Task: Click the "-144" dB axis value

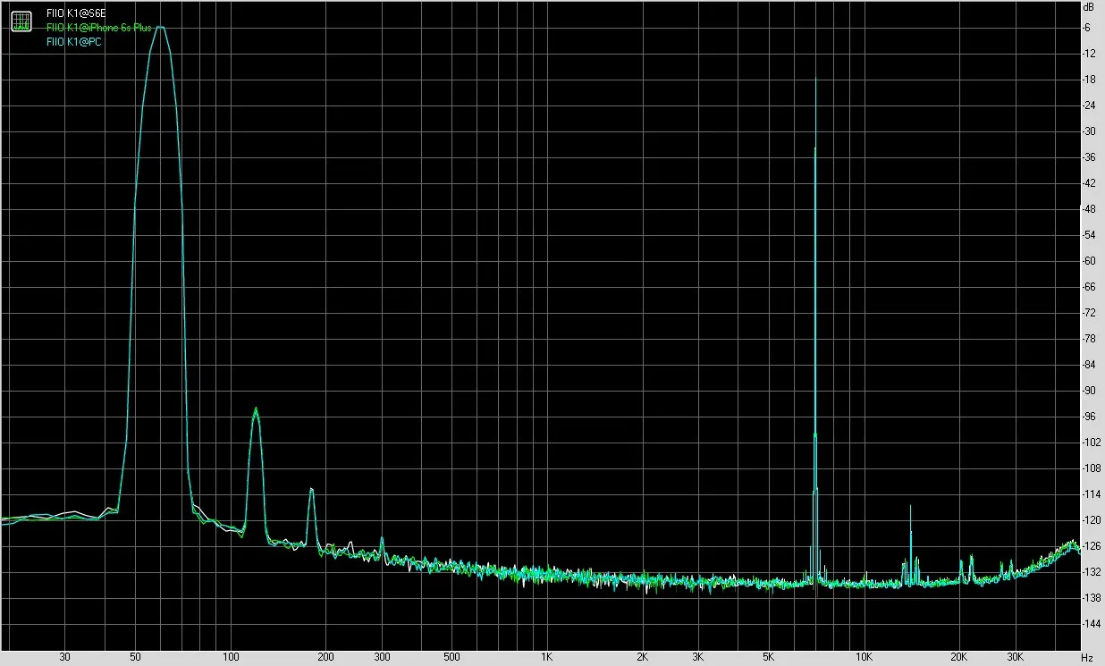Action: (1092, 624)
